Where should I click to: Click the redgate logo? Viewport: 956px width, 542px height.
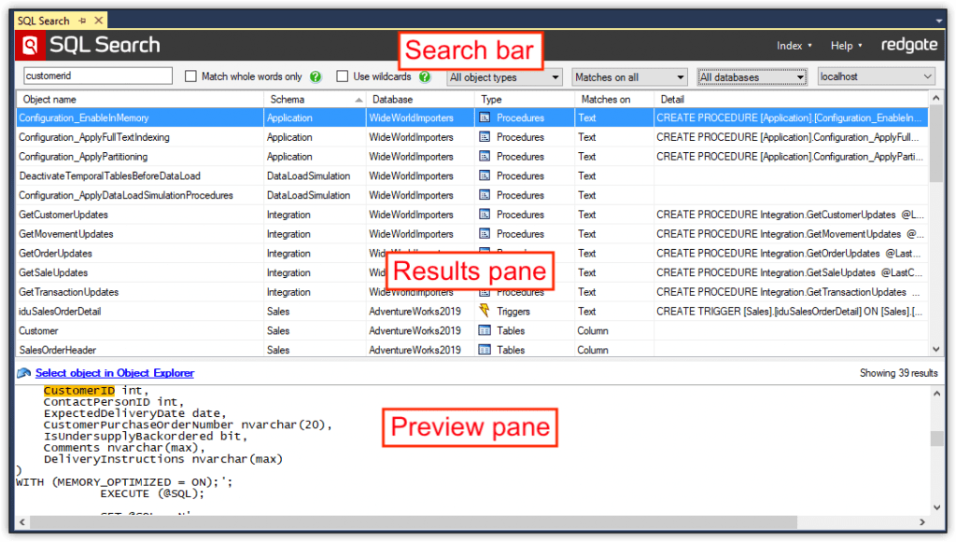[x=909, y=44]
